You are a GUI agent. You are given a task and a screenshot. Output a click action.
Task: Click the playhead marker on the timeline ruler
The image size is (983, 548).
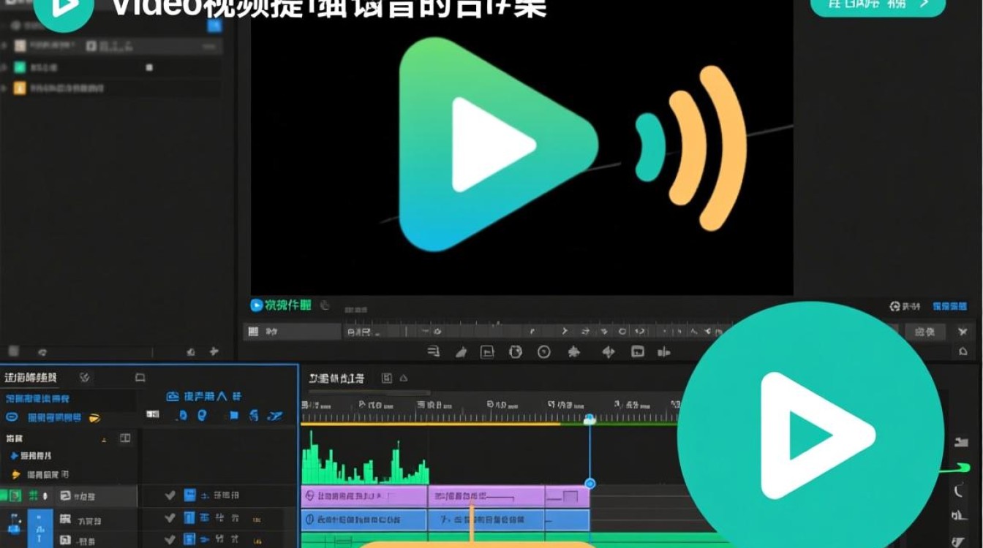[x=590, y=419]
